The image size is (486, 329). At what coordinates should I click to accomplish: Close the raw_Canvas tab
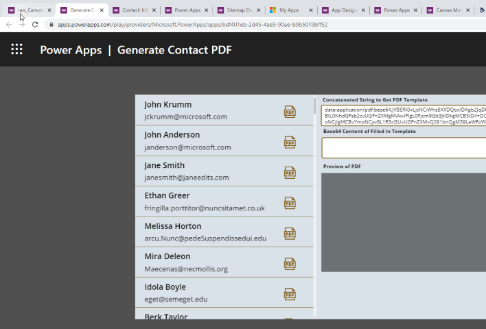(x=49, y=10)
